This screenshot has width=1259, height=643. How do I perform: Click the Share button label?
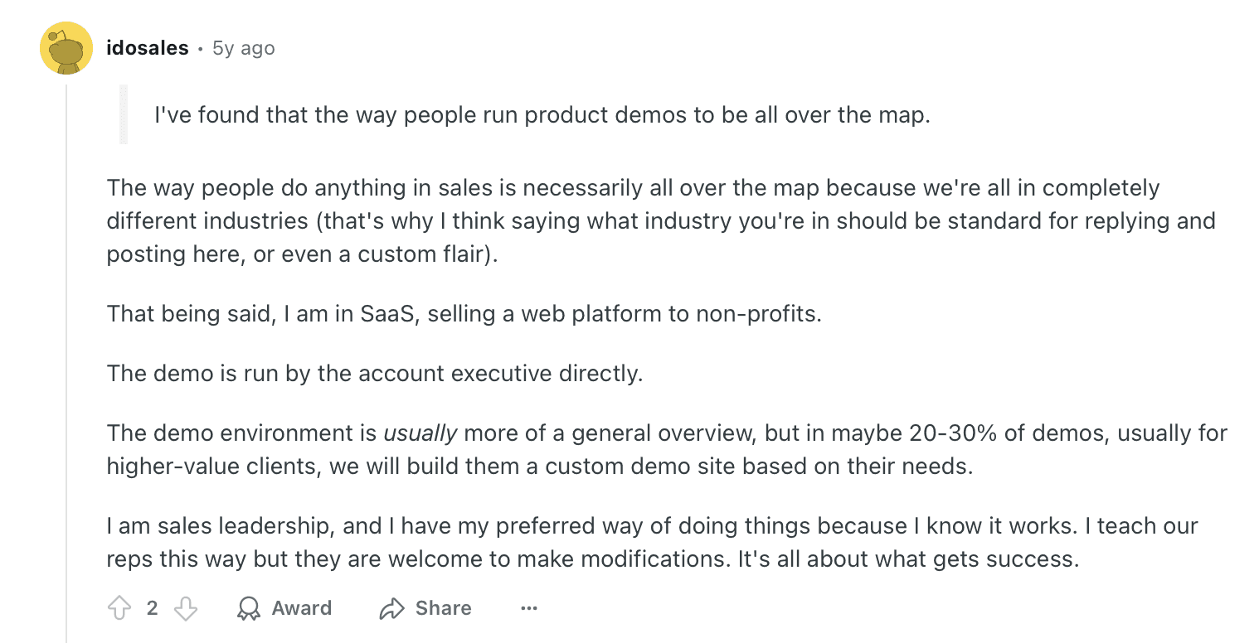(443, 608)
